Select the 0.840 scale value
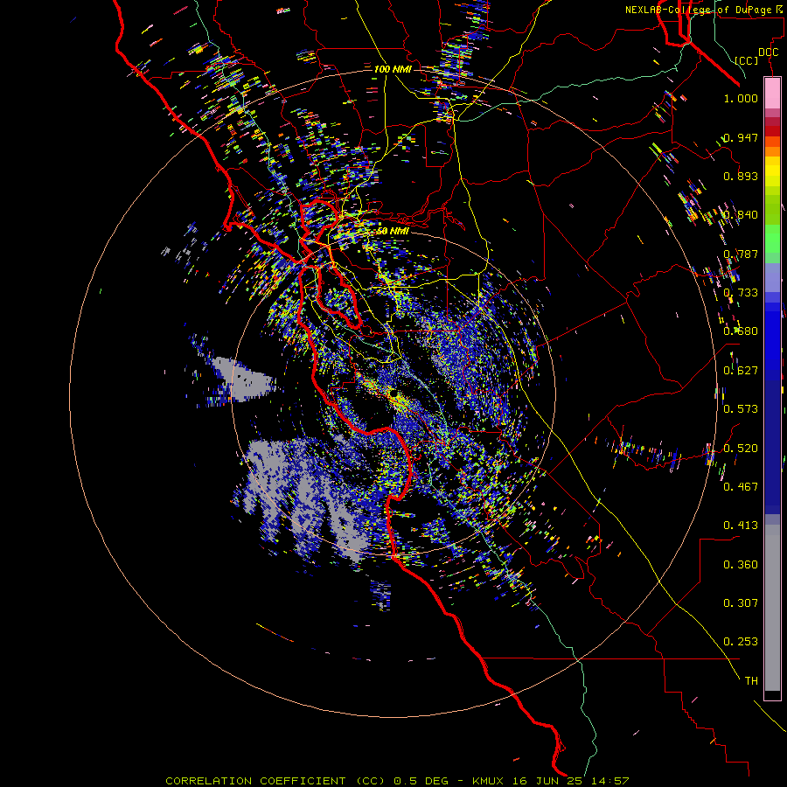 click(741, 215)
